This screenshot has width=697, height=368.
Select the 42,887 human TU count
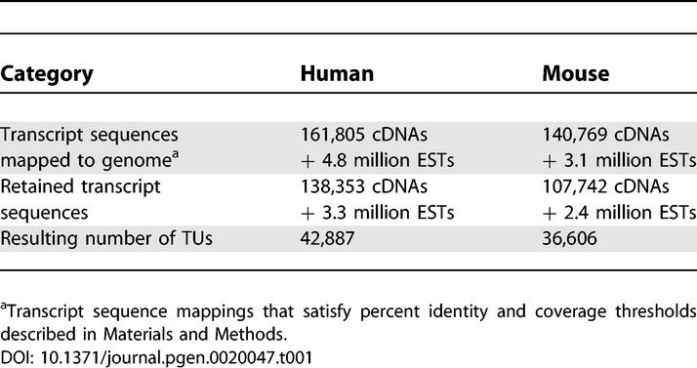pos(327,239)
